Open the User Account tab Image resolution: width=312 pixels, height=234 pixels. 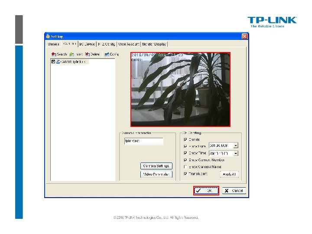coord(129,44)
